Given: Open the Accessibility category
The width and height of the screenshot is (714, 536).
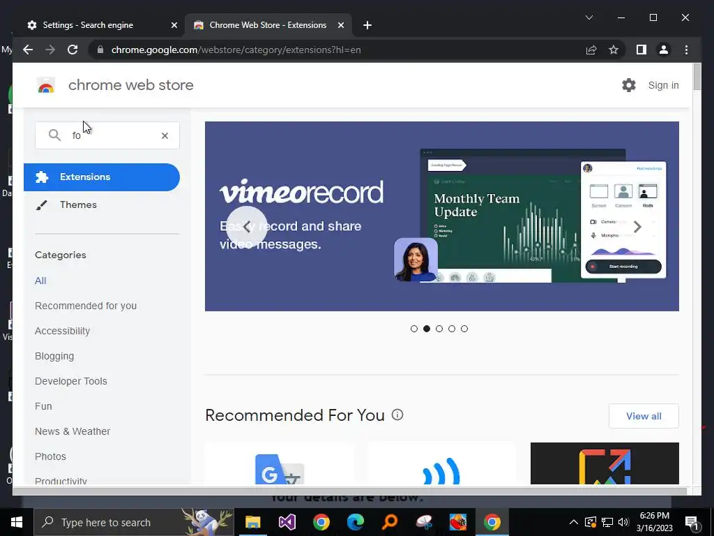Looking at the screenshot, I should coord(62,331).
